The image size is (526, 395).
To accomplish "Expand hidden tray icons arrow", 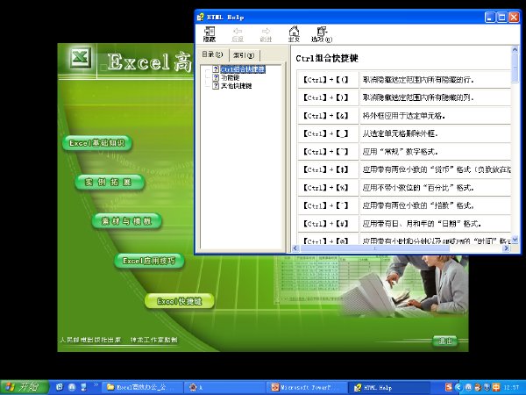I will [x=458, y=387].
